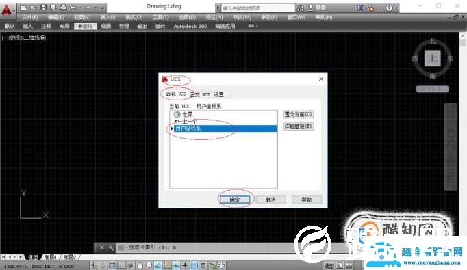Click the Redo arrow in quick access toolbar
The width and height of the screenshot is (467, 270).
coord(88,8)
